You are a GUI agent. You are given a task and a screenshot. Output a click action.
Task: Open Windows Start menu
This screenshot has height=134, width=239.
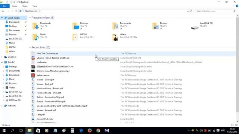(4, 131)
